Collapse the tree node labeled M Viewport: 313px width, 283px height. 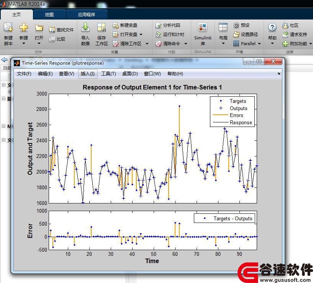pos(3,126)
